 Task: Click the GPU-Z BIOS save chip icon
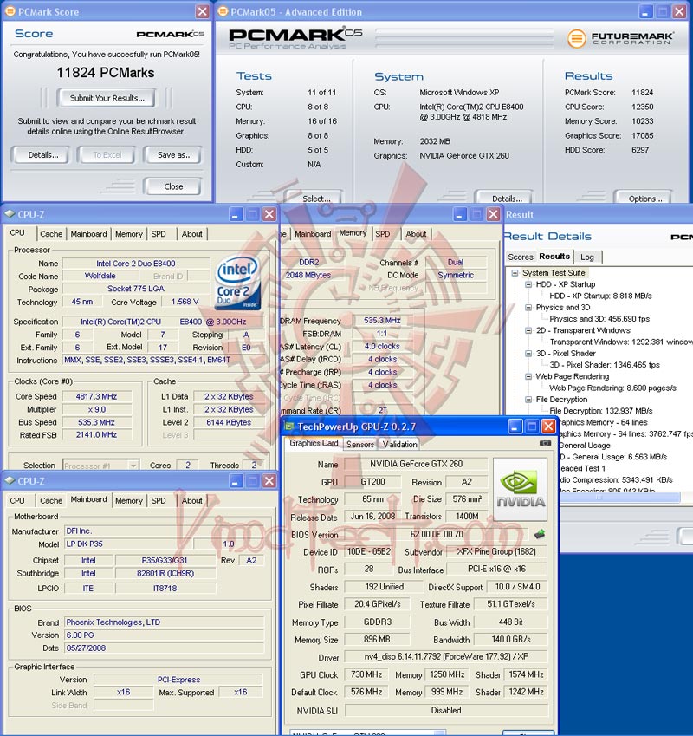(x=540, y=534)
